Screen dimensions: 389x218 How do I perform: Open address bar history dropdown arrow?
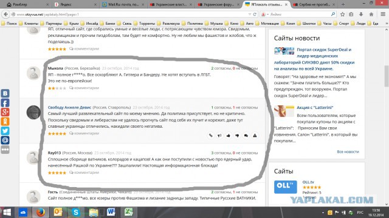(250, 15)
